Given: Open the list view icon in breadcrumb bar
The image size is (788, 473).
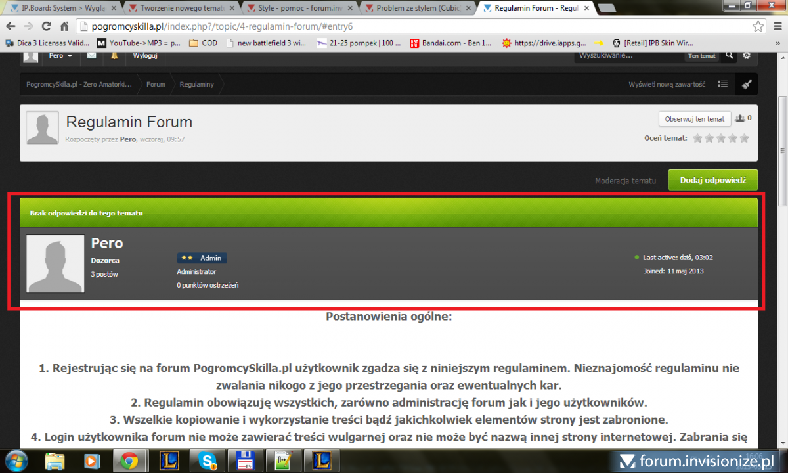Looking at the screenshot, I should pos(723,84).
